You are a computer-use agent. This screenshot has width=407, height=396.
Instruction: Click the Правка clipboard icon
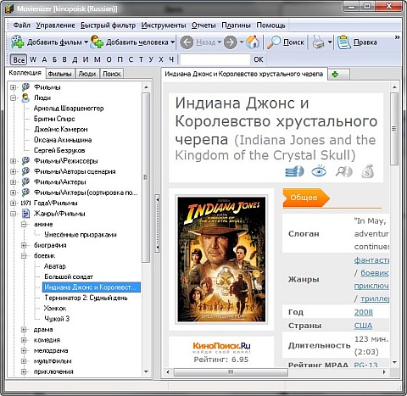click(344, 42)
